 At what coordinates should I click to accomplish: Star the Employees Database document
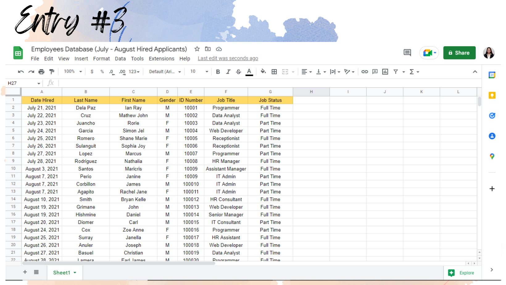(197, 49)
